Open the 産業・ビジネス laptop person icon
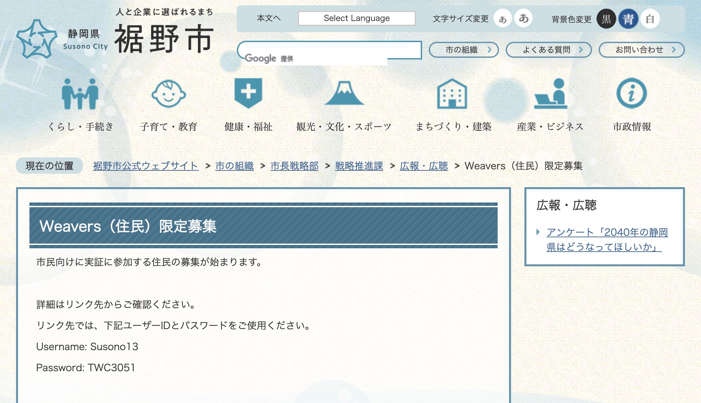Viewport: 701px width, 403px height. tap(550, 94)
